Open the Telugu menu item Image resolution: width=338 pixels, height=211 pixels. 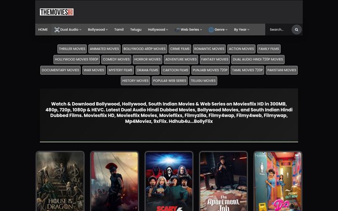pos(136,30)
